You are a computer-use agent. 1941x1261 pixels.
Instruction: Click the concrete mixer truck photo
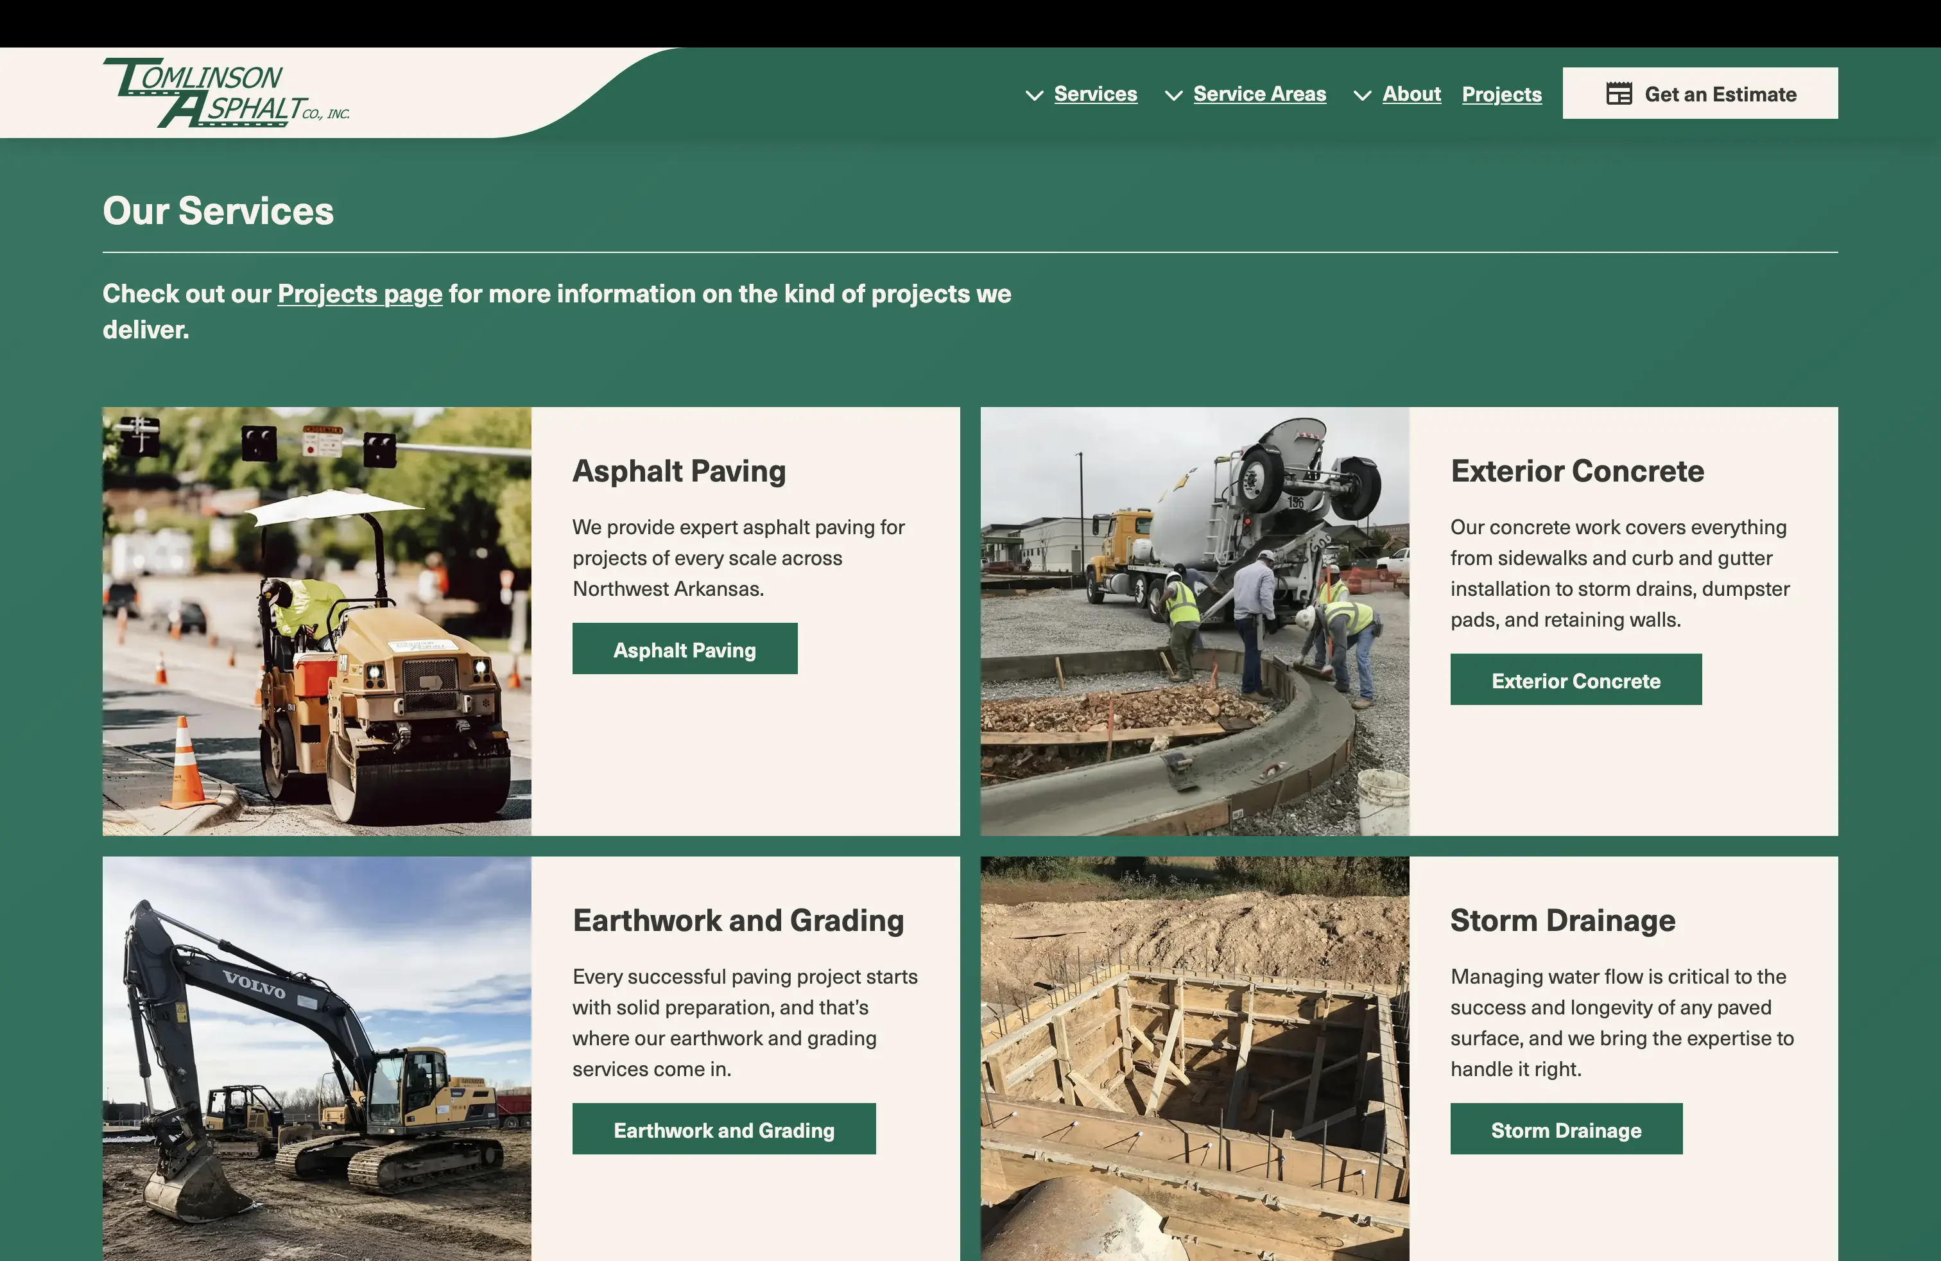1194,621
